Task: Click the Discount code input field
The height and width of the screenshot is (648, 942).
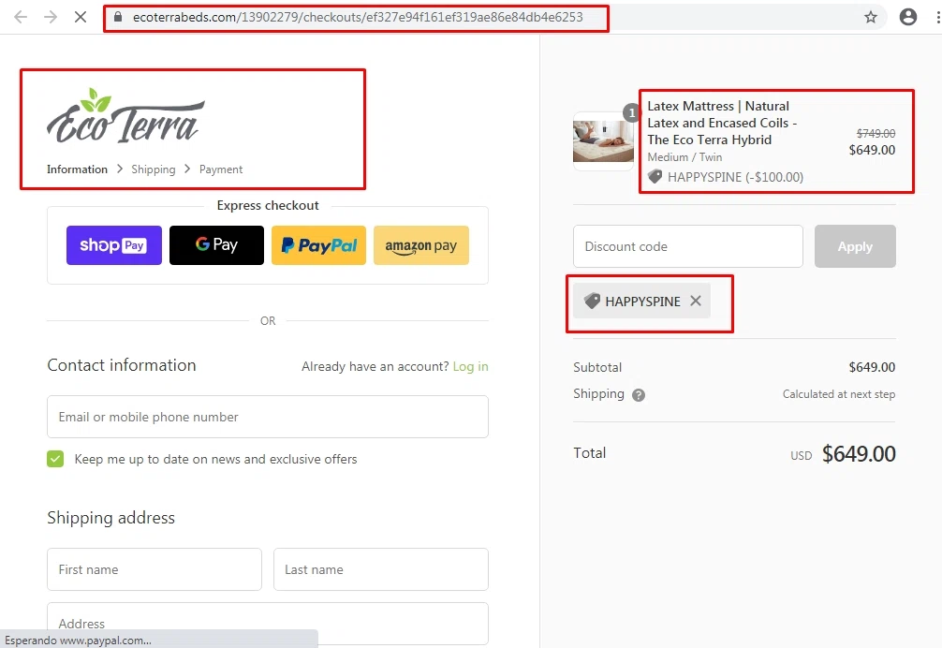Action: pyautogui.click(x=688, y=246)
